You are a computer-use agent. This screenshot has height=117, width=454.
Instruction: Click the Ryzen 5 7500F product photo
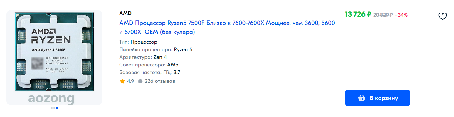click(54, 52)
